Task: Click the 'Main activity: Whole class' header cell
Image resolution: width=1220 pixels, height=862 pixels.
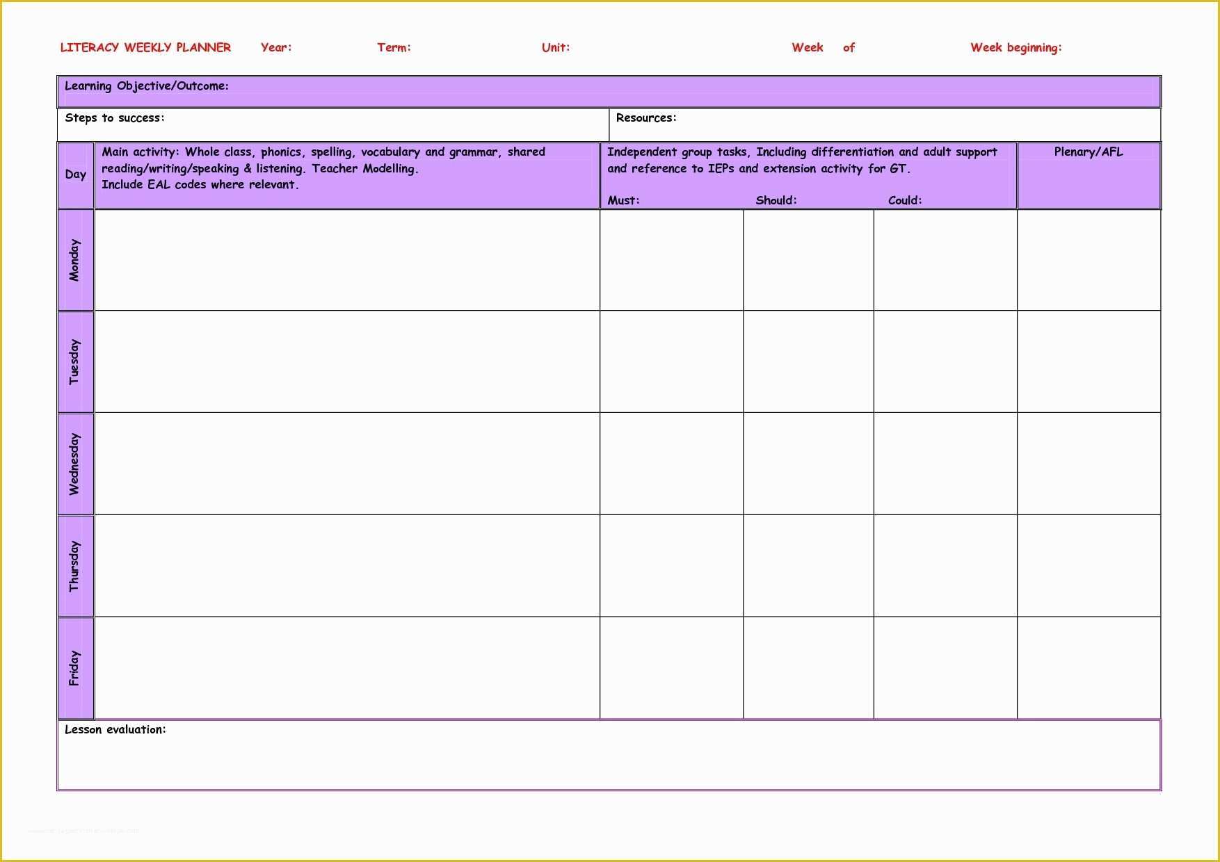Action: coord(347,175)
